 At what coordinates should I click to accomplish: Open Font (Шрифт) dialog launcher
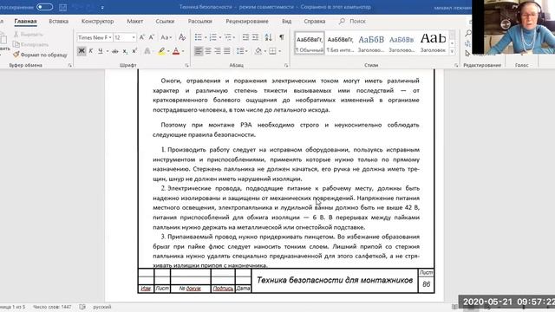186,66
